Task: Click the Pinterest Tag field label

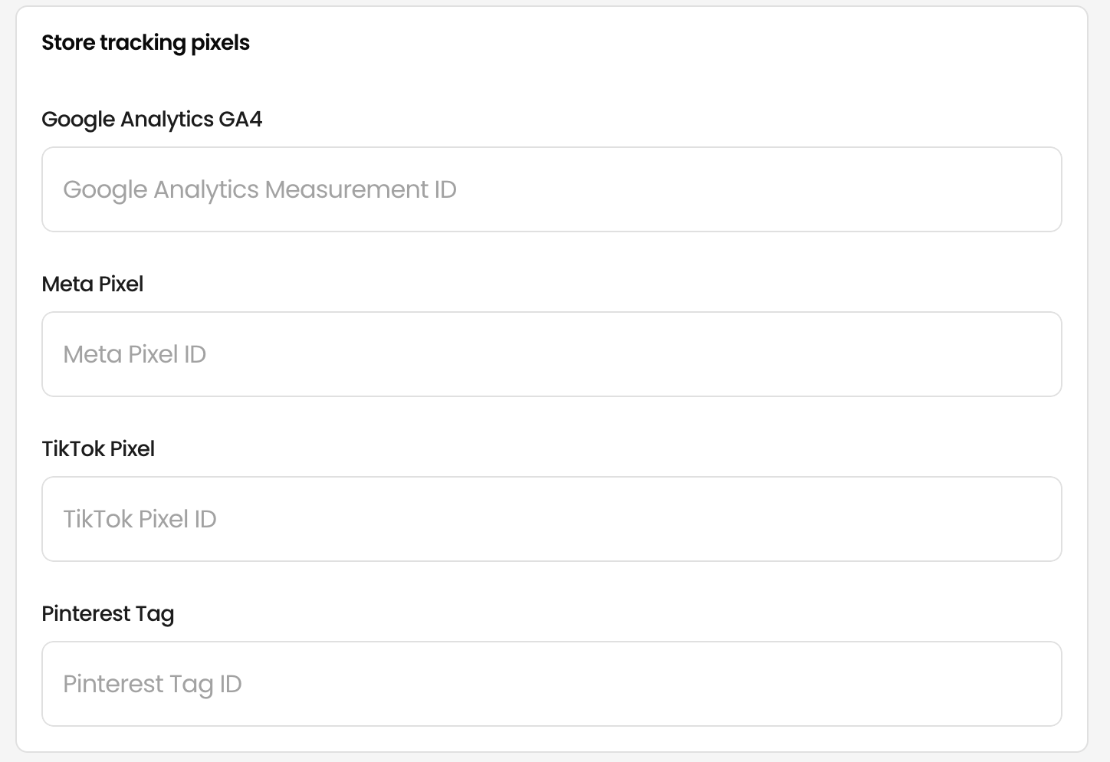Action: point(108,614)
